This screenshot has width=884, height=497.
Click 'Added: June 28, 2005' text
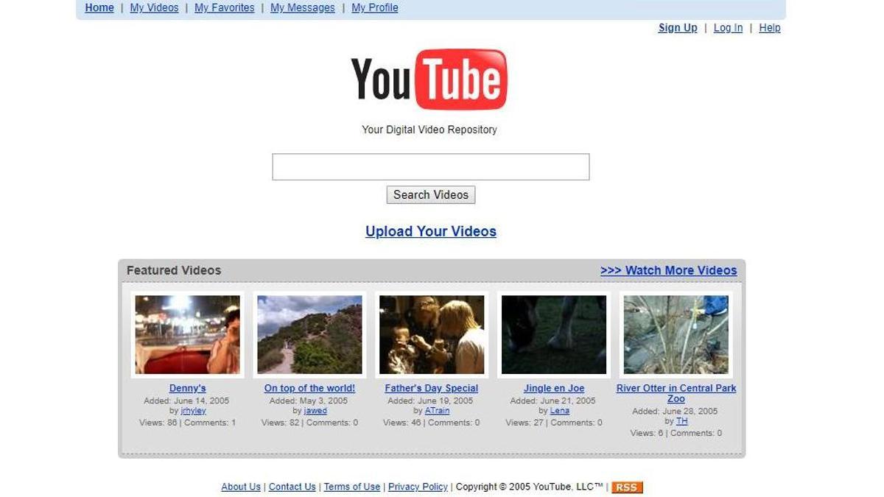click(675, 411)
